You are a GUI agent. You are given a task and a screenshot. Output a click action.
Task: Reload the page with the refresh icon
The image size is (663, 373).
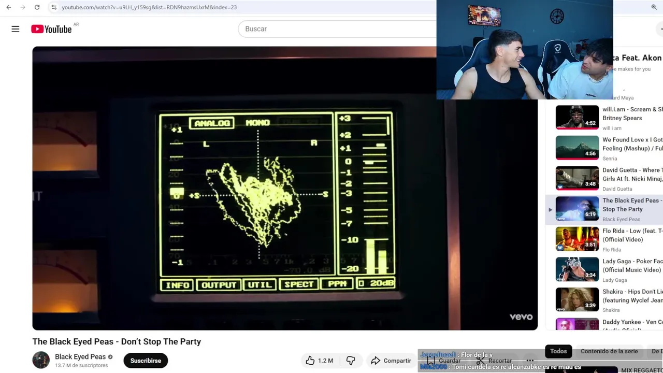[x=37, y=7]
